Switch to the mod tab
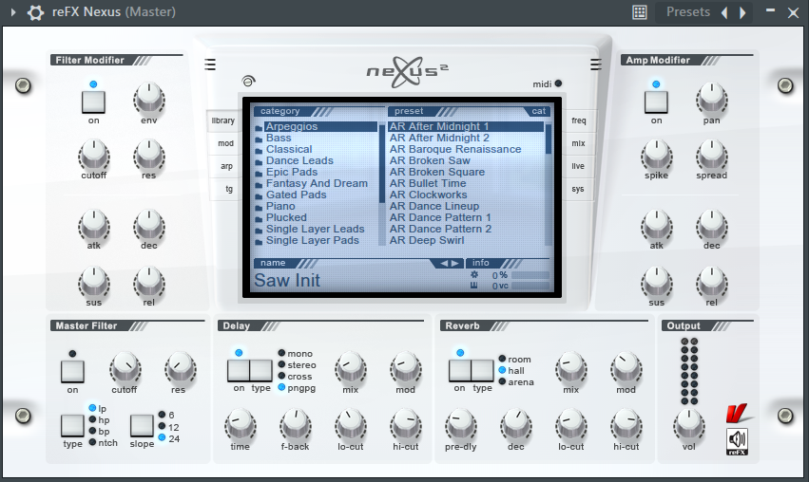 225,143
